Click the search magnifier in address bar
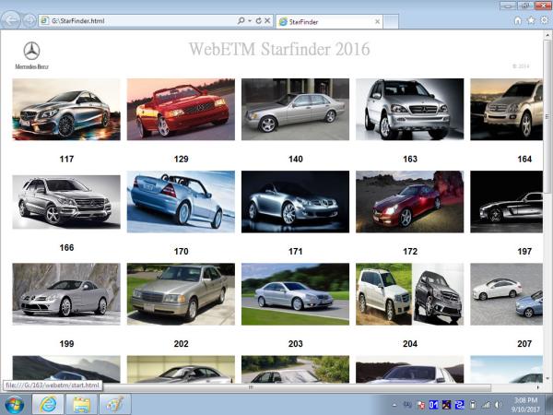The image size is (553, 415). coord(241,21)
